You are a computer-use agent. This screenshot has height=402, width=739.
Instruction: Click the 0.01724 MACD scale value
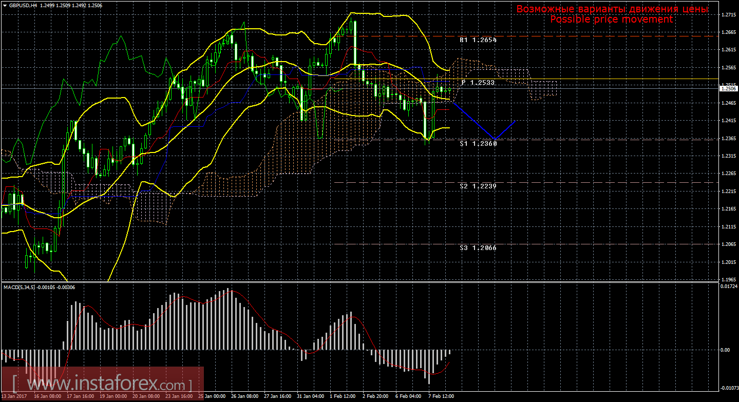point(729,286)
